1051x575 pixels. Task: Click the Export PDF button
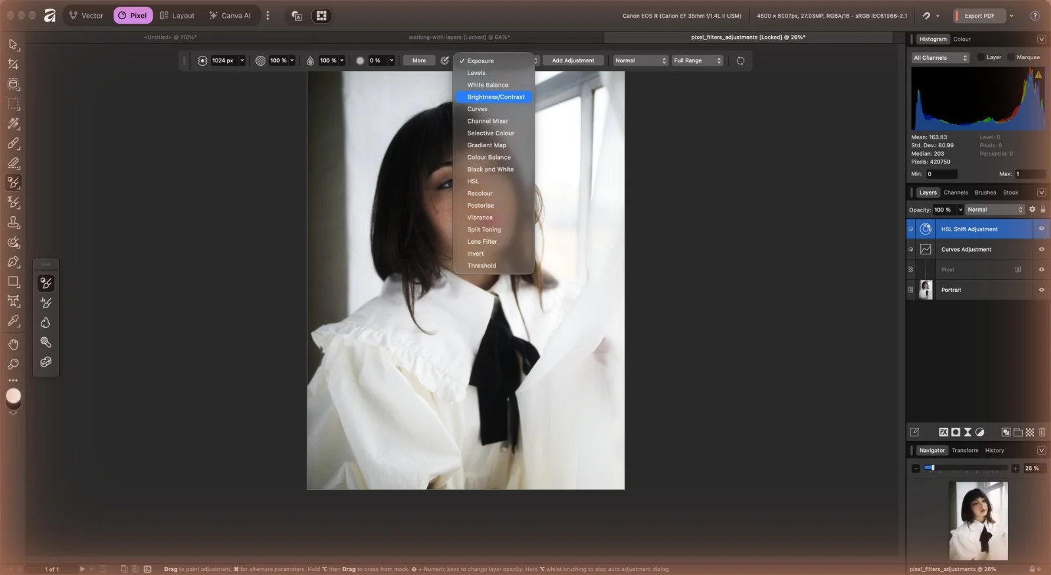click(x=979, y=16)
